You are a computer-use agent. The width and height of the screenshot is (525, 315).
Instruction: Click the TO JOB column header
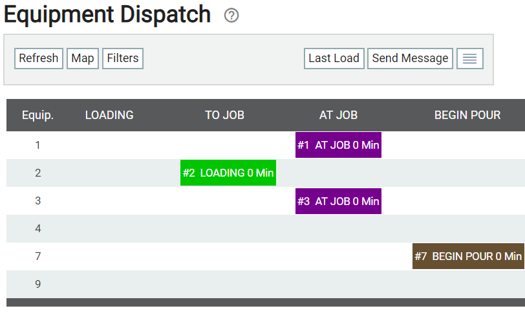[224, 115]
